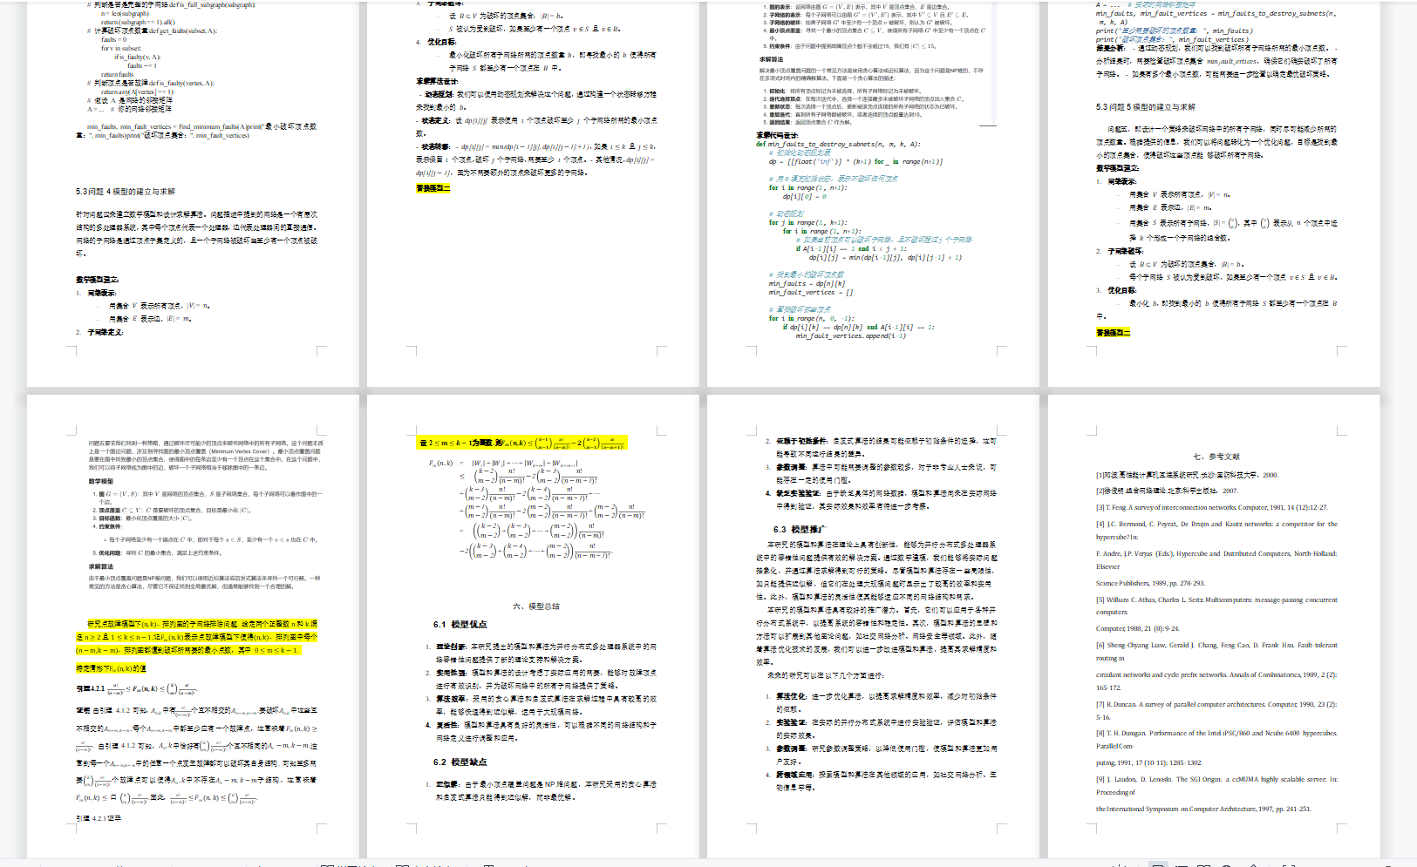This screenshot has width=1417, height=867.
Task: Click the subheading "6.1 模型优点"
Action: click(460, 625)
